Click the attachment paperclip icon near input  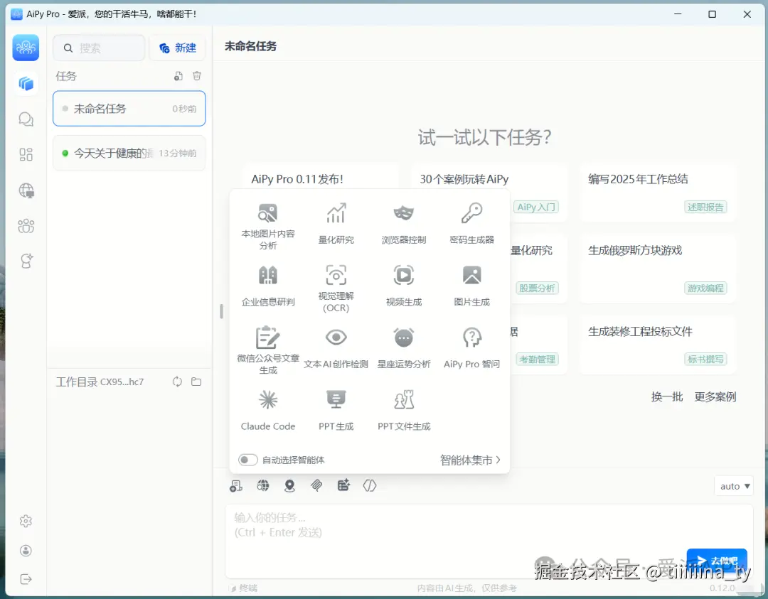point(316,485)
